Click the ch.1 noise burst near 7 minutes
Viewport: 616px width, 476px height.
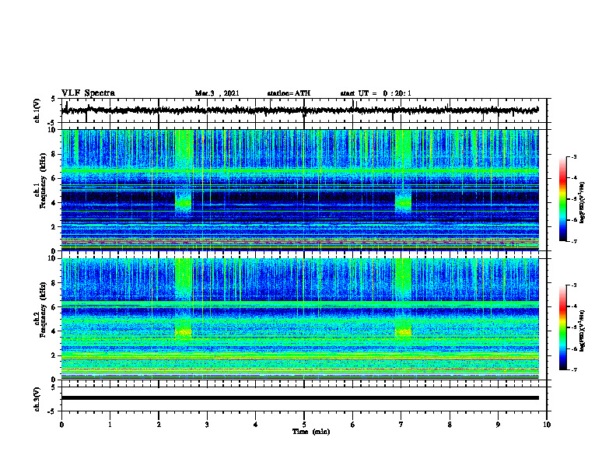[403, 201]
